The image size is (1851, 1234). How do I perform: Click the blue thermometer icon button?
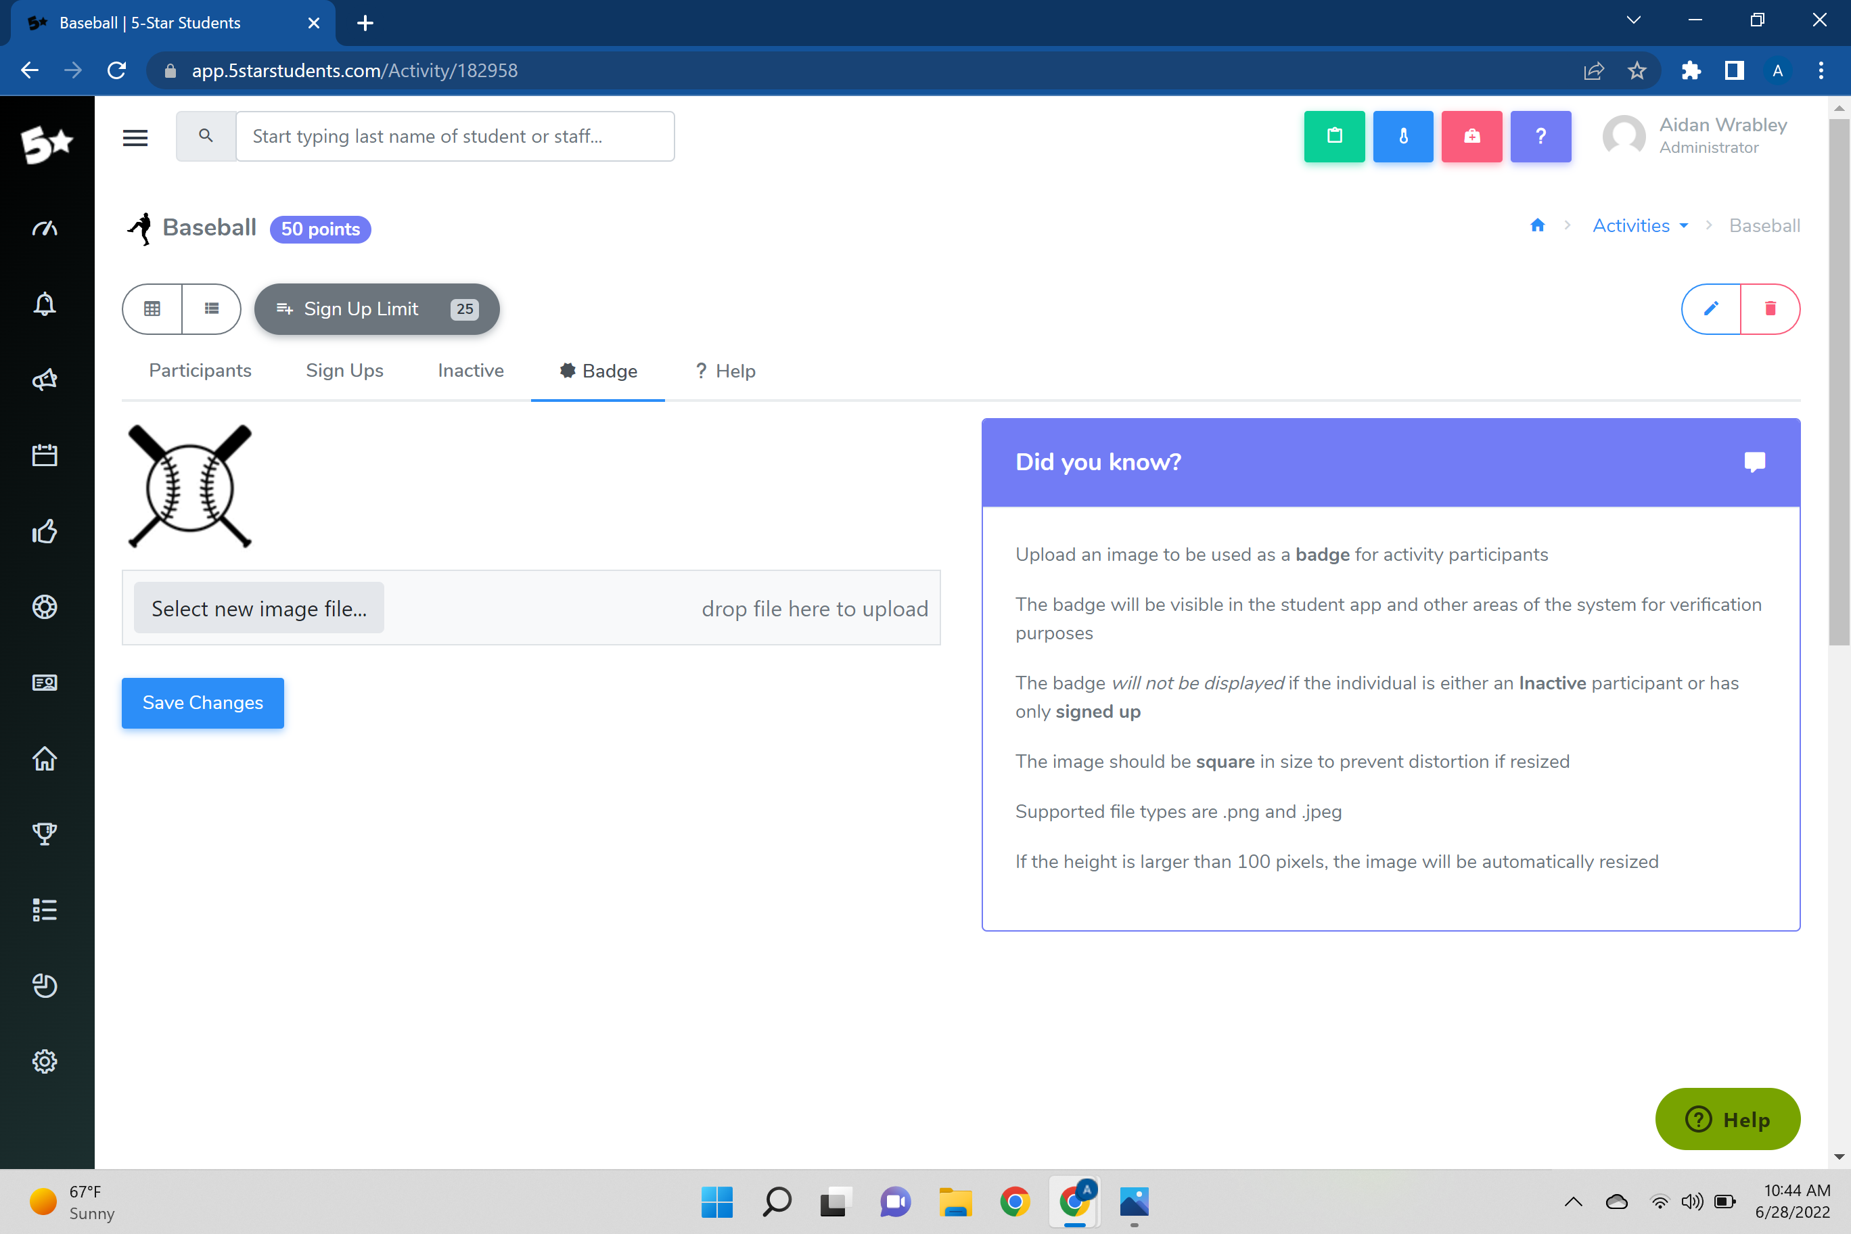click(x=1402, y=136)
